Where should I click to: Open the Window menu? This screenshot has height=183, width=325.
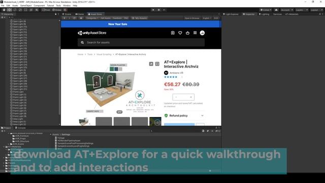pyautogui.click(x=67, y=6)
